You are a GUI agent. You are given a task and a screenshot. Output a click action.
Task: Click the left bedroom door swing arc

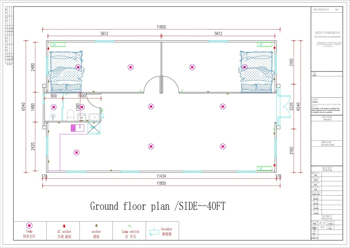click(150, 84)
